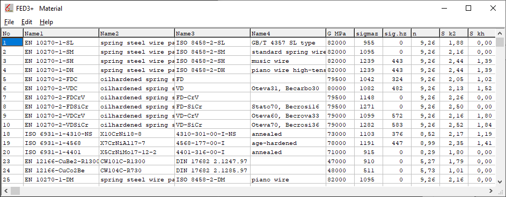Image resolution: width=506 pixels, height=197 pixels.
Task: Open the Help menu
Action: pyautogui.click(x=46, y=22)
